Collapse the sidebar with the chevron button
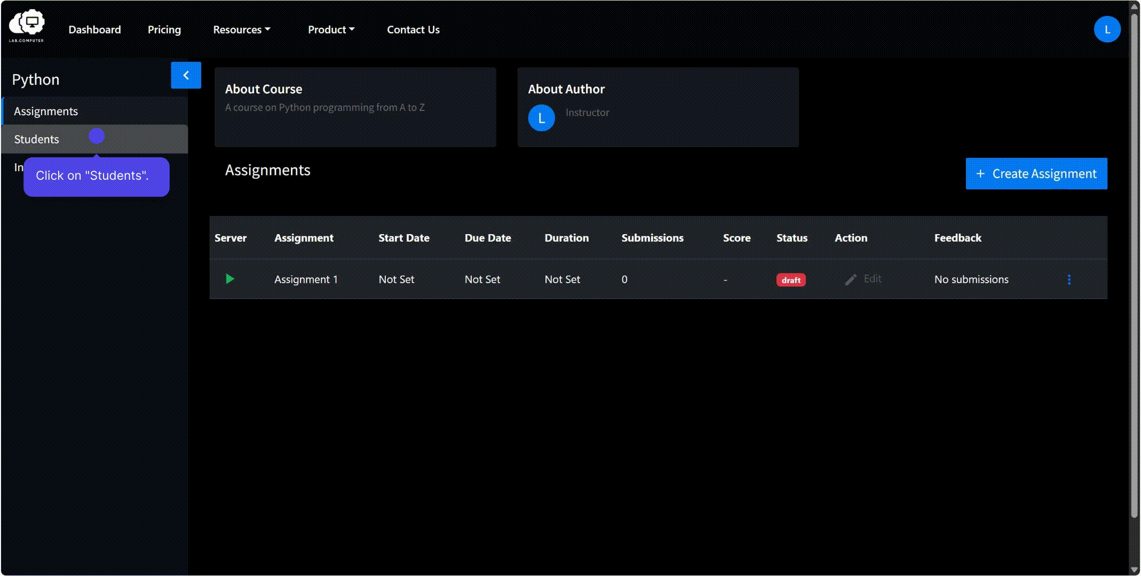Viewport: 1141px width, 576px height. [x=186, y=75]
